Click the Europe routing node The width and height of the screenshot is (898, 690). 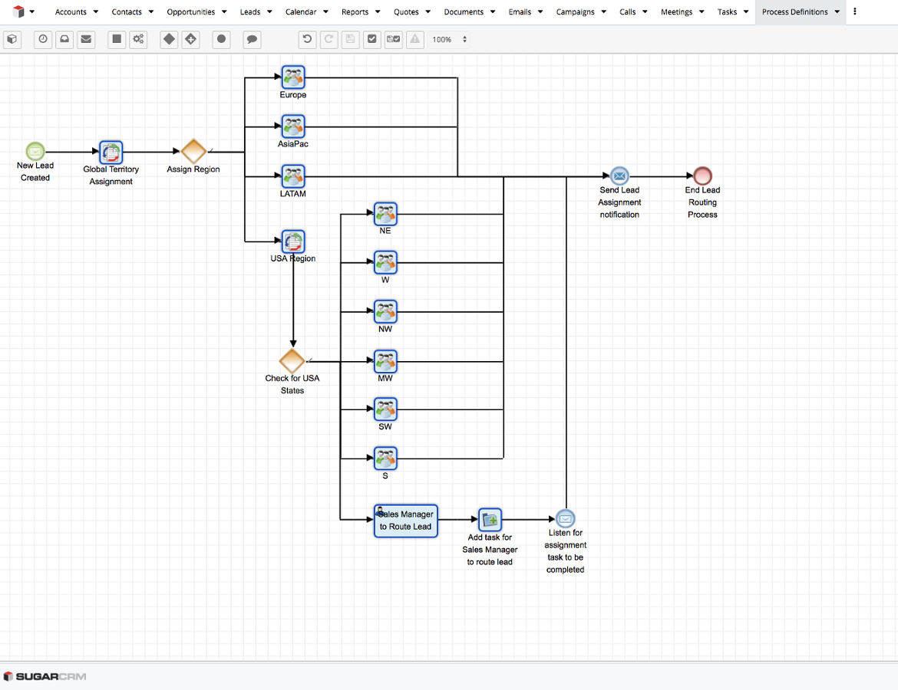click(293, 77)
